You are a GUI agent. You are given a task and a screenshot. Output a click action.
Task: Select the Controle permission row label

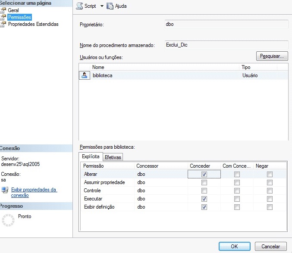pos(92,191)
